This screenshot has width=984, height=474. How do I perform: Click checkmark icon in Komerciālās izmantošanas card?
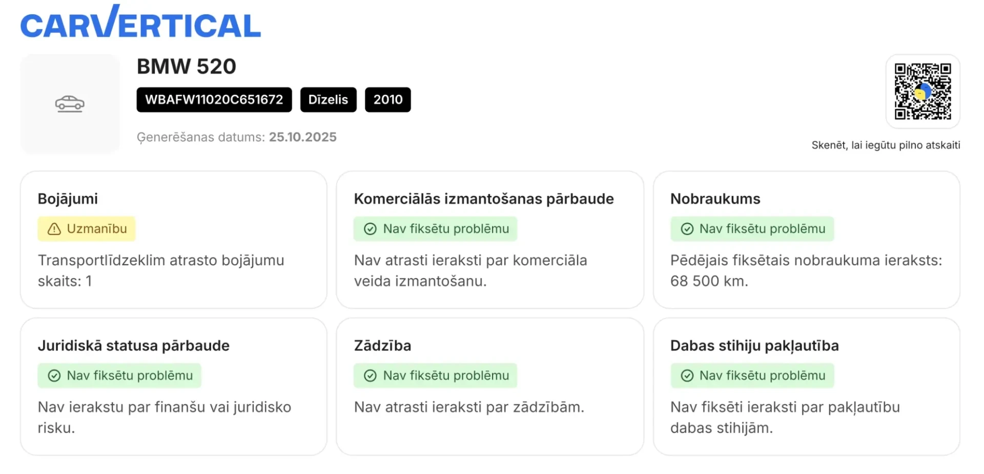pyautogui.click(x=370, y=229)
